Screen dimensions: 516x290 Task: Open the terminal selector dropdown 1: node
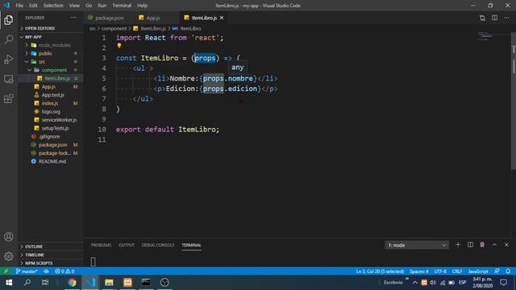coord(417,245)
